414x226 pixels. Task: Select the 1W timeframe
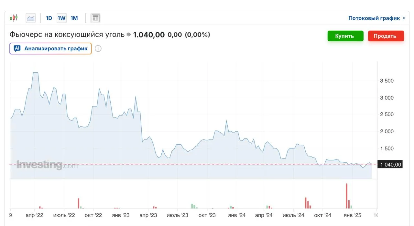point(61,18)
